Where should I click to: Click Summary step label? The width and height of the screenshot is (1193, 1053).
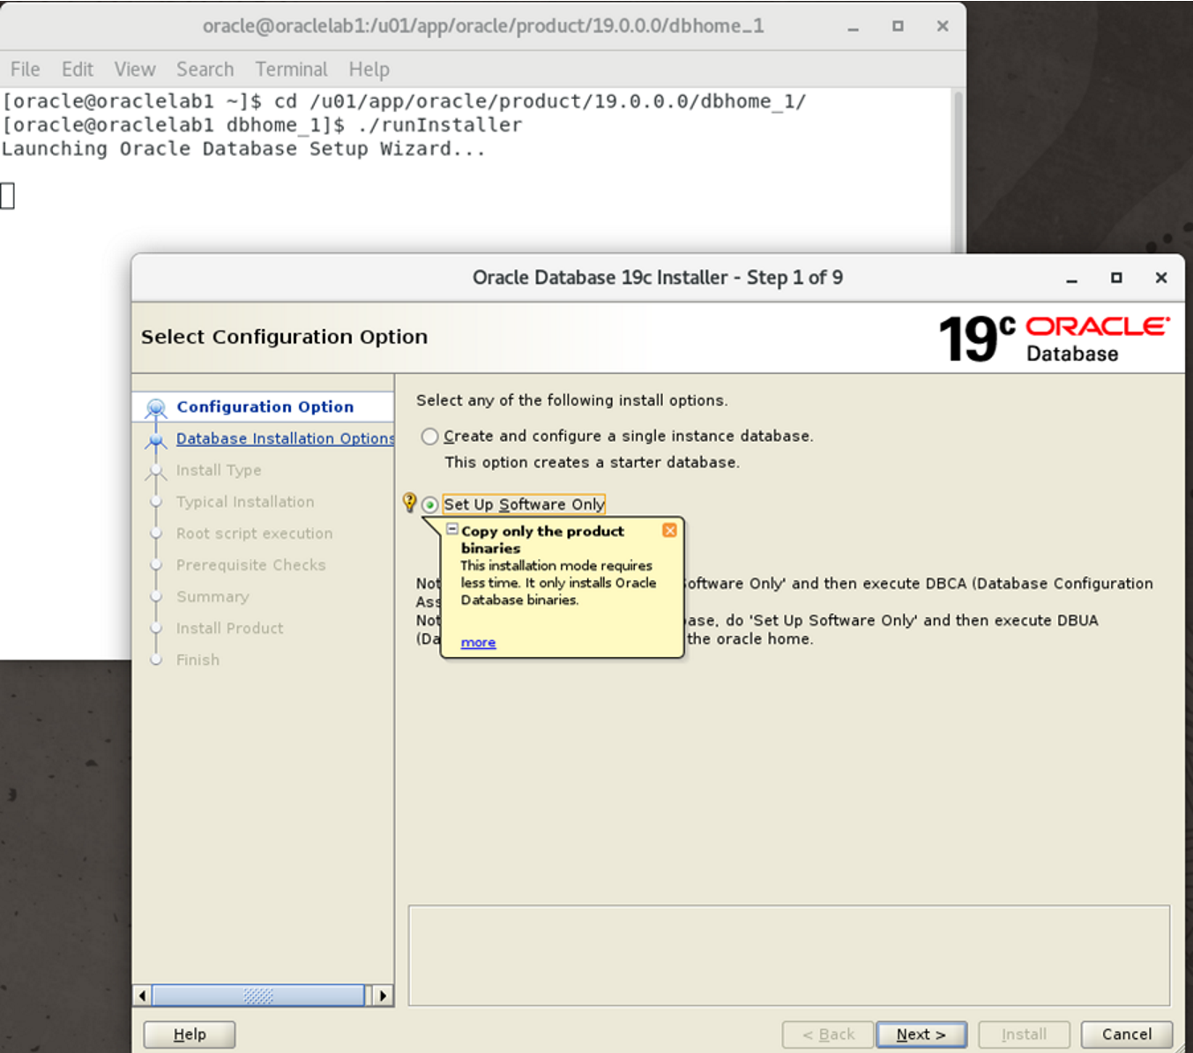tap(213, 597)
